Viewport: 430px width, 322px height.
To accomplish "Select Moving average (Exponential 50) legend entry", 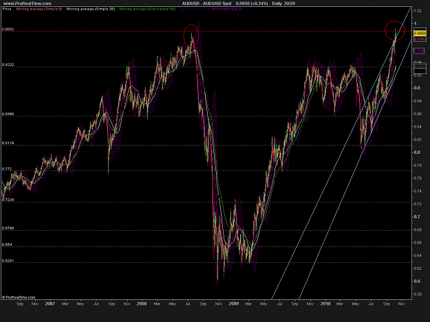I will tap(147, 9).
